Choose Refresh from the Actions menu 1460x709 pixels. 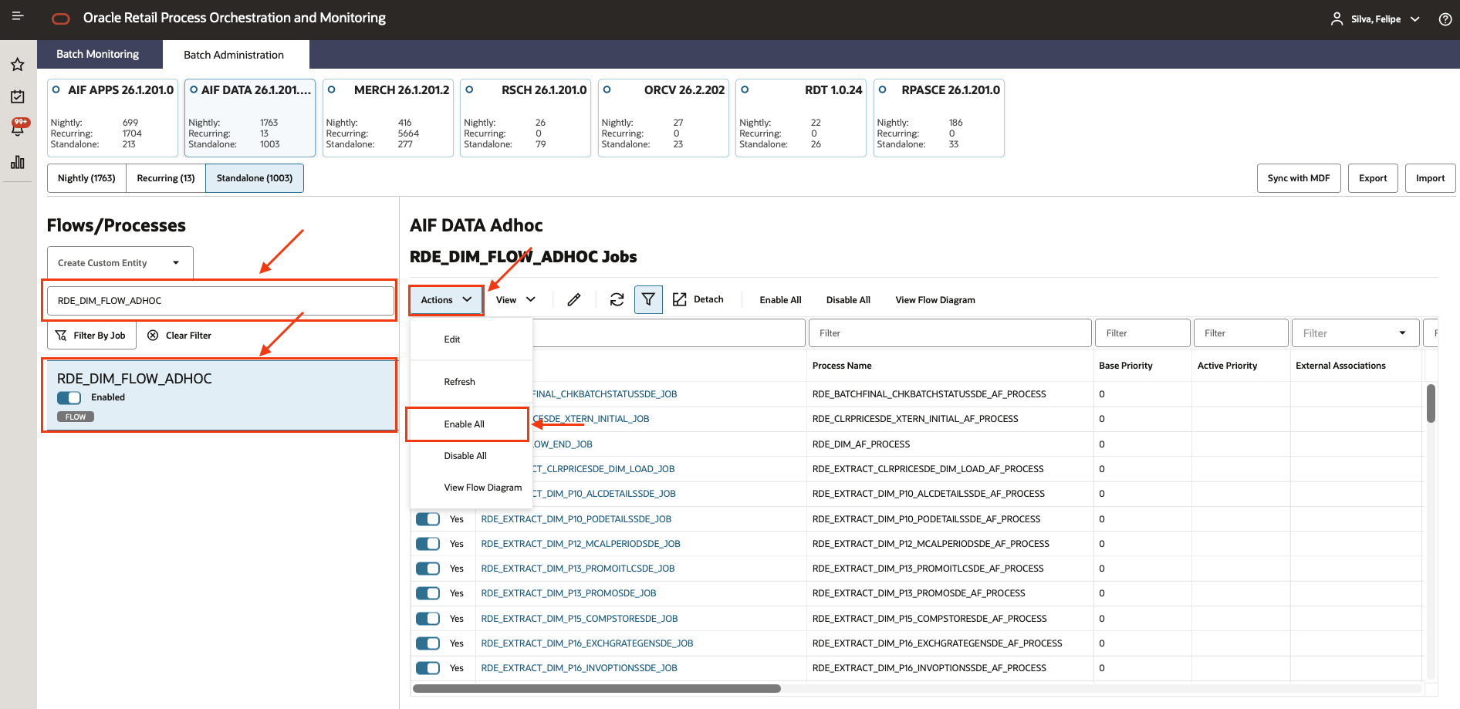471,382
